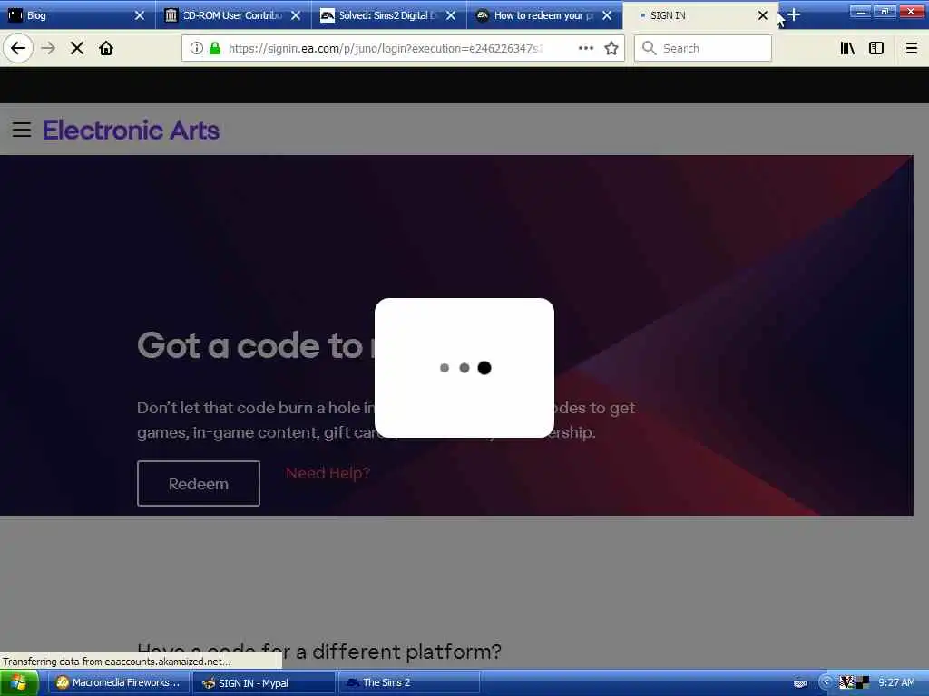Viewport: 929px width, 696px height.
Task: Click the 9:27 AM system clock
Action: [896, 682]
